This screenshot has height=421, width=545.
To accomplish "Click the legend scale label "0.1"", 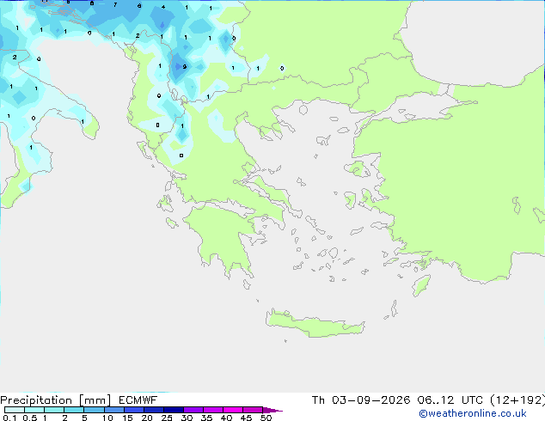I will [x=9, y=418].
